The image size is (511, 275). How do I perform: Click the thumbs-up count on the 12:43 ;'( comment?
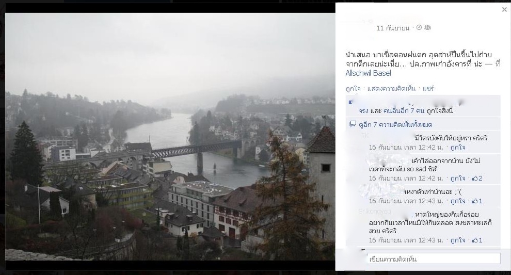[x=477, y=201]
